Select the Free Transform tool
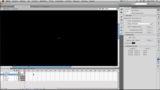 pyautogui.click(x=158, y=14)
